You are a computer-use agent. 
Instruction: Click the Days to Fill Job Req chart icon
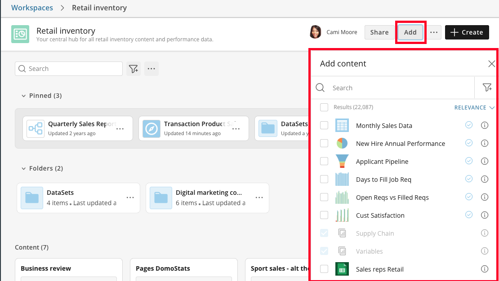[x=342, y=179]
